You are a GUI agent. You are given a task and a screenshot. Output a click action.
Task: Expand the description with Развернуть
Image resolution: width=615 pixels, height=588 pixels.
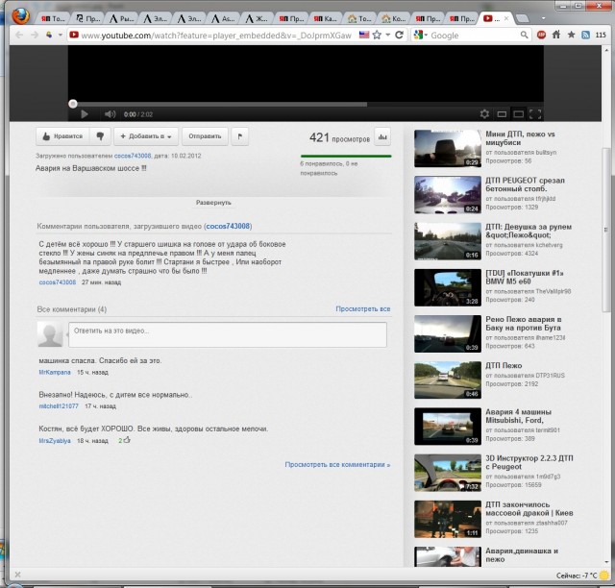click(x=213, y=203)
